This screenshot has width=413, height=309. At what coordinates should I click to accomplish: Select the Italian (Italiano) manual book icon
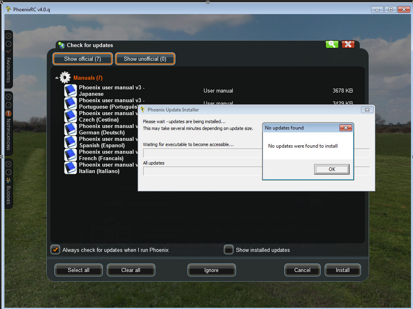pyautogui.click(x=70, y=168)
